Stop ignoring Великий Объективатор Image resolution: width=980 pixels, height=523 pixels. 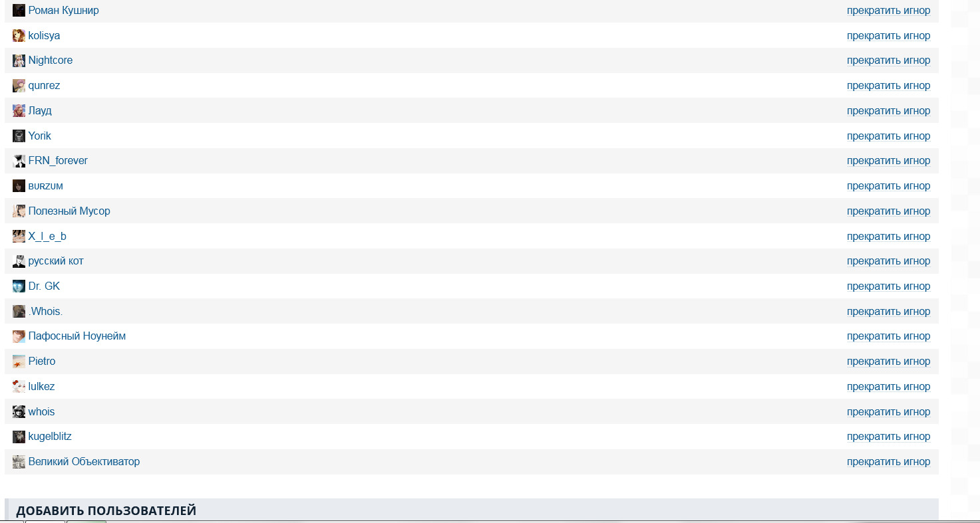(x=888, y=462)
